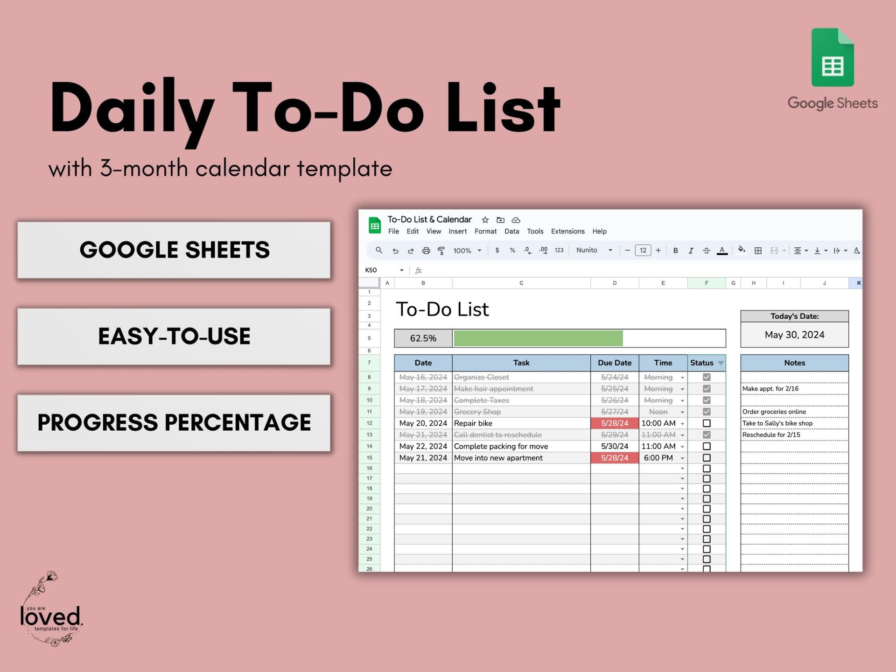Check status for Complete packing for move
896x672 pixels.
coord(707,446)
